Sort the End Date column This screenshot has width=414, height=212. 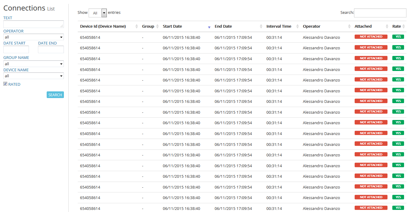[261, 26]
